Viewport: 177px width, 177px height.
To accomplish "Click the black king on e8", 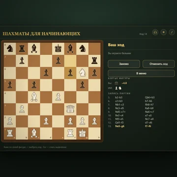I will 58,49.
